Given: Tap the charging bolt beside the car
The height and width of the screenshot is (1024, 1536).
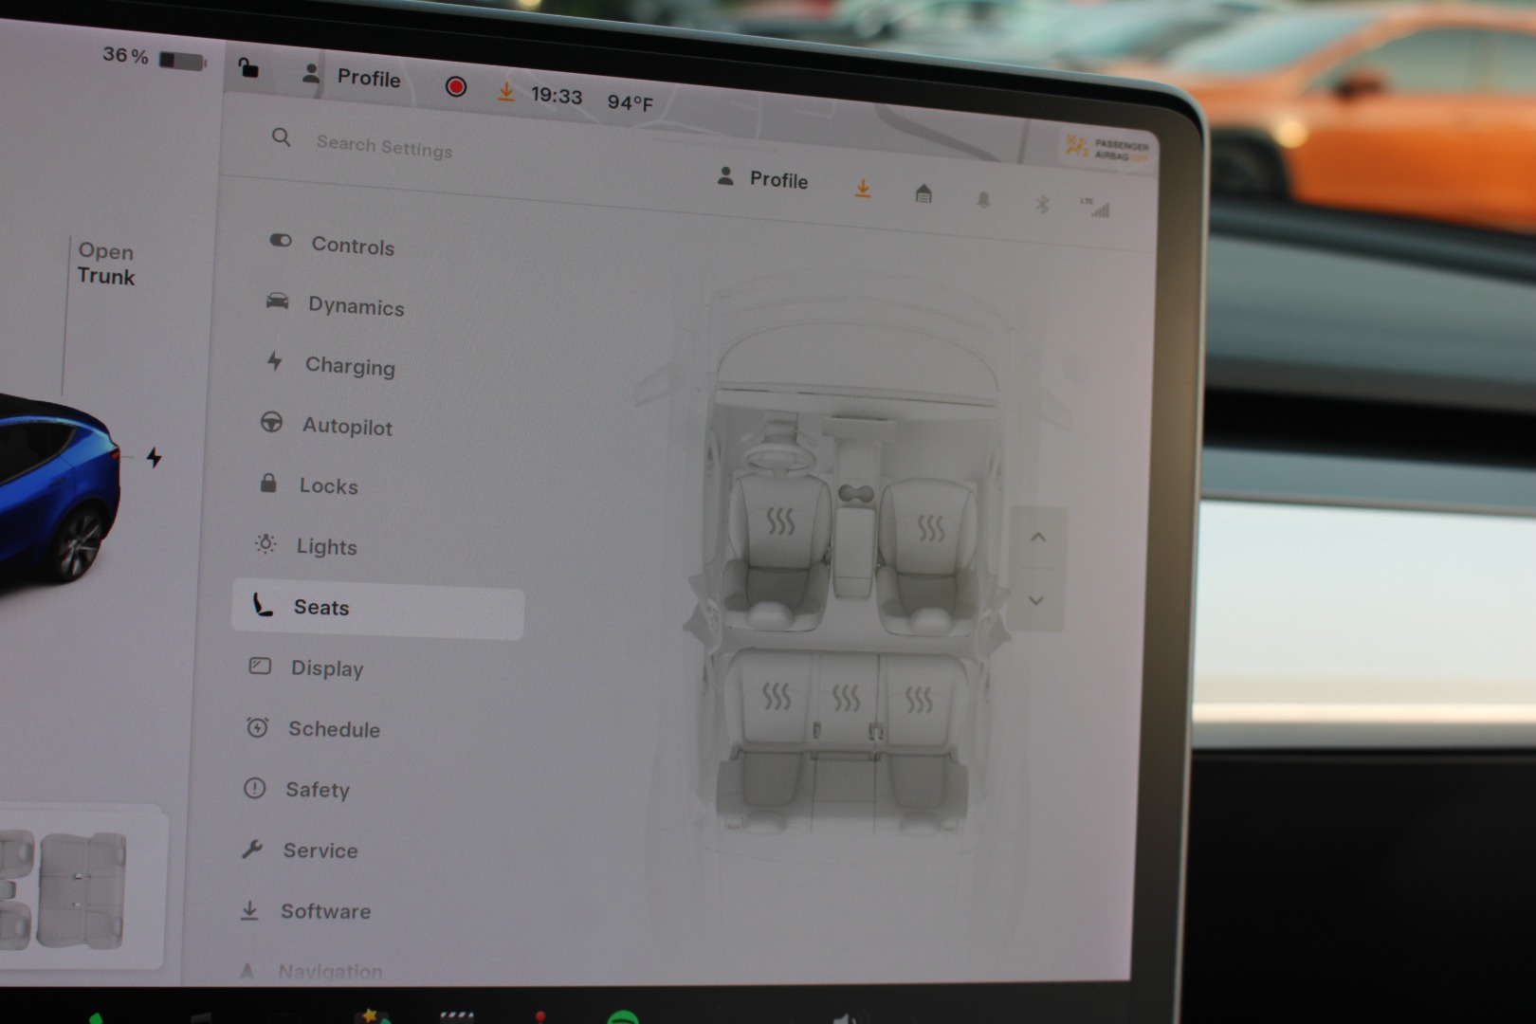Looking at the screenshot, I should [x=154, y=458].
